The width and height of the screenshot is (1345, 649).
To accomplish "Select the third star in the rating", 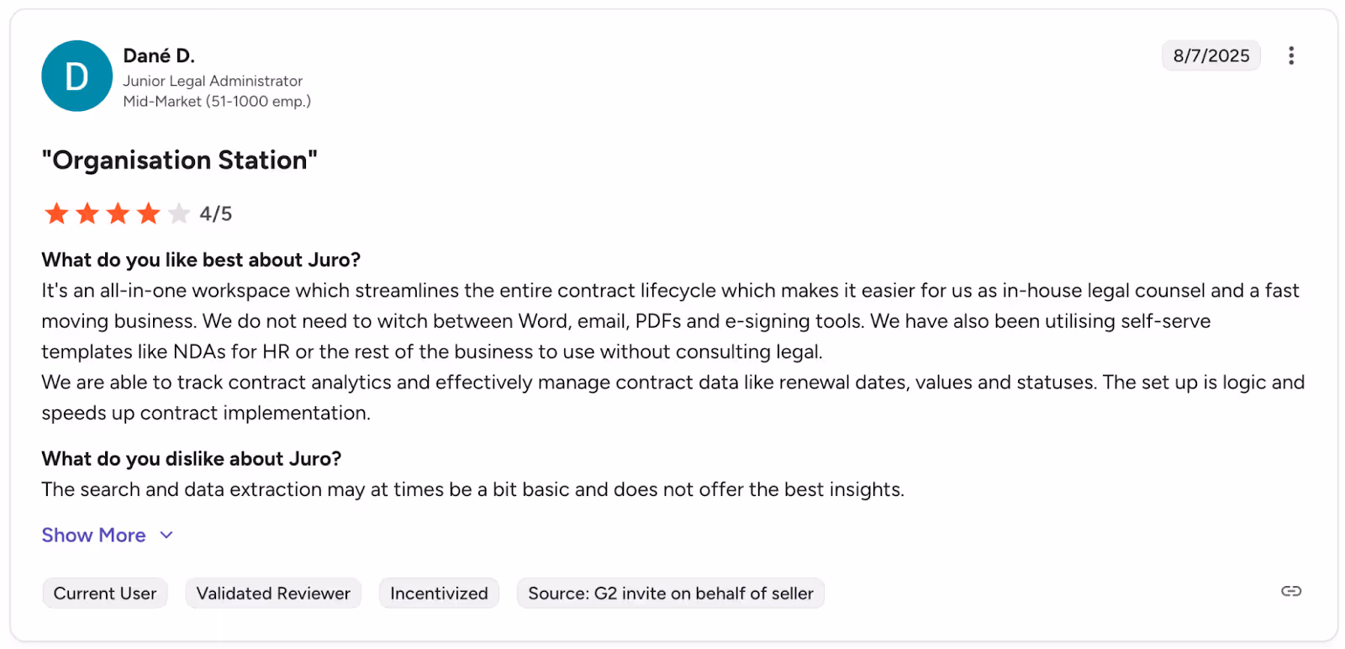I will click(117, 213).
